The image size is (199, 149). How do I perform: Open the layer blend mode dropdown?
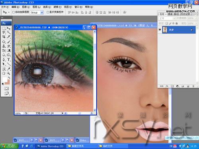point(167,18)
